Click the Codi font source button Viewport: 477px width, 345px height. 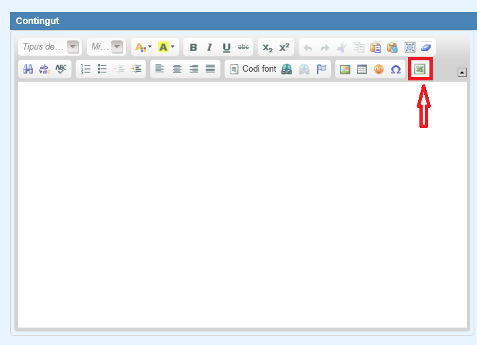253,69
